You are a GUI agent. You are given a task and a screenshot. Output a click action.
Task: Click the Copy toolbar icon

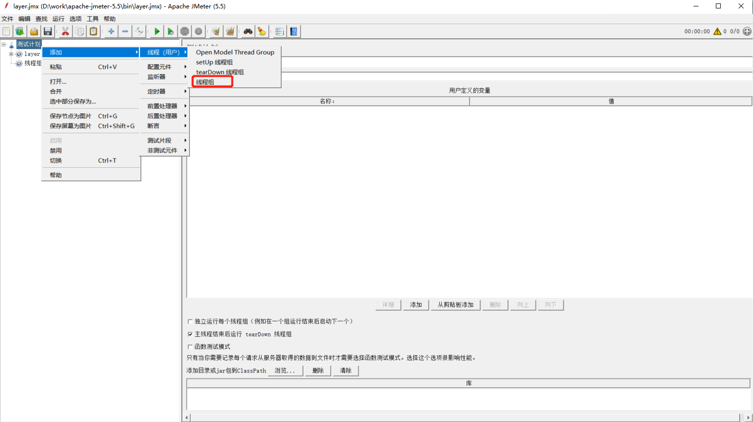(79, 31)
